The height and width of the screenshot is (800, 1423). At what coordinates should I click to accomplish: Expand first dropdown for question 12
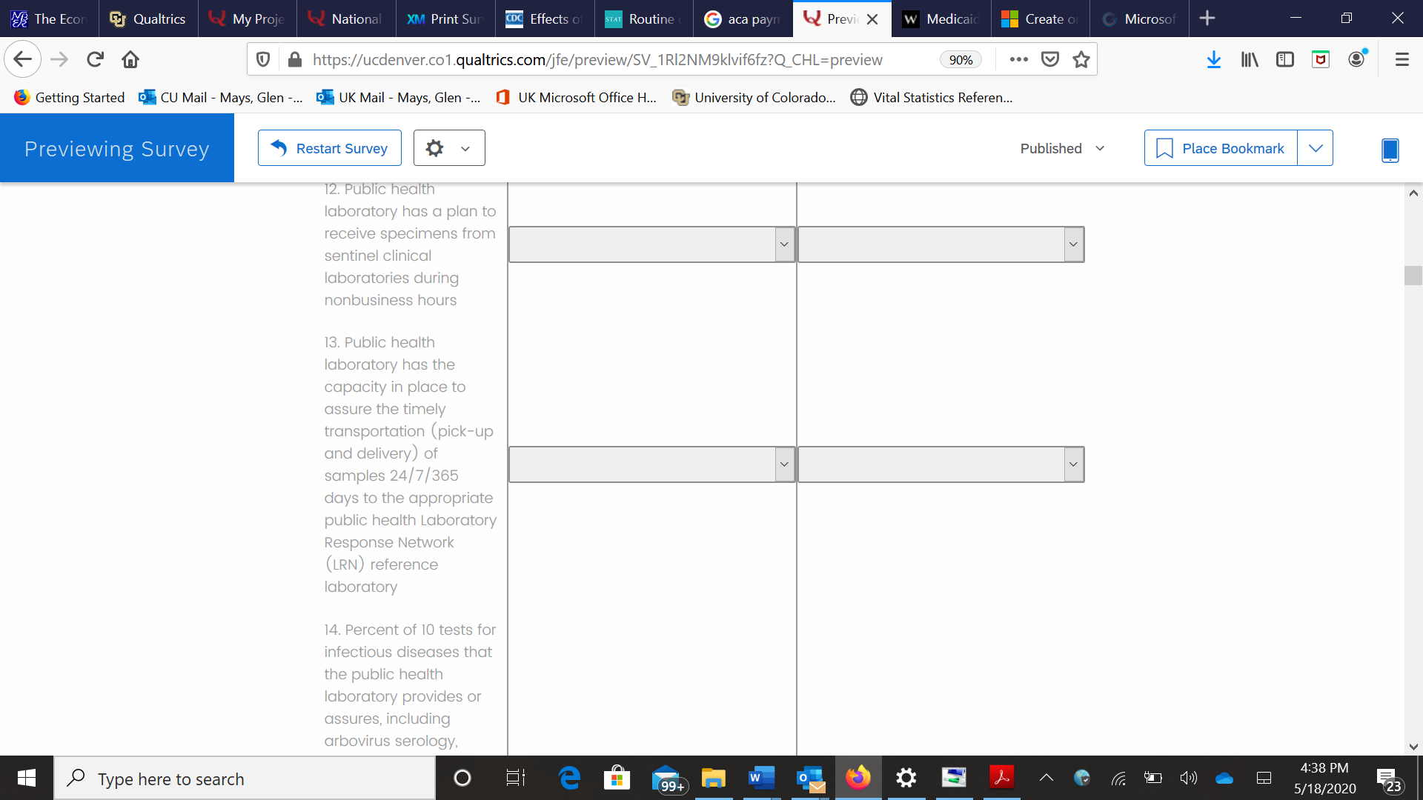[x=651, y=244]
